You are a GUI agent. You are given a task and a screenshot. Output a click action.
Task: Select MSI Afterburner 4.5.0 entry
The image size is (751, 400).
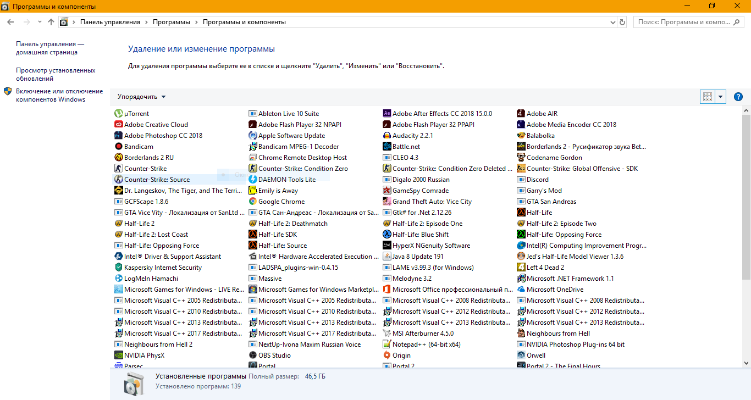(x=418, y=334)
